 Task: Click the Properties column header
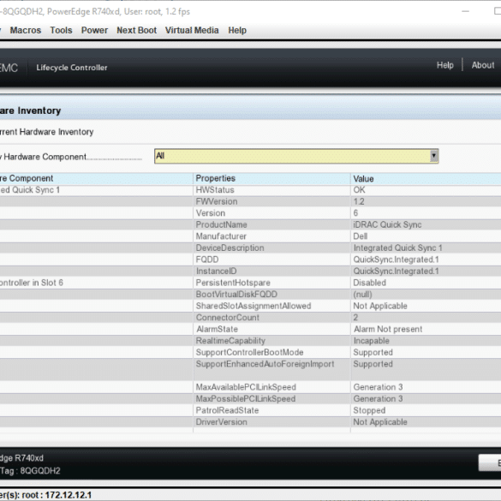tap(271, 178)
